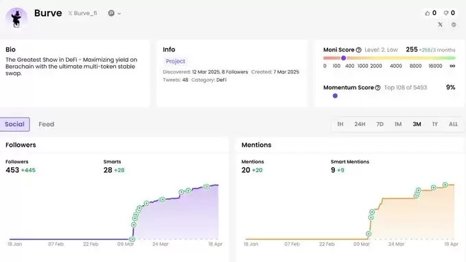Set time range to 24H
Viewport: 466px width, 262px height.
coord(360,124)
